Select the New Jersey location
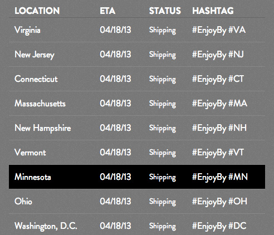274x235 pixels. coord(35,55)
